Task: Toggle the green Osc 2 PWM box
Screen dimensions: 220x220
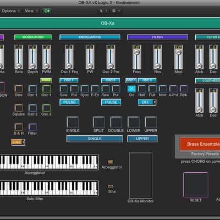Action: pos(46,108)
